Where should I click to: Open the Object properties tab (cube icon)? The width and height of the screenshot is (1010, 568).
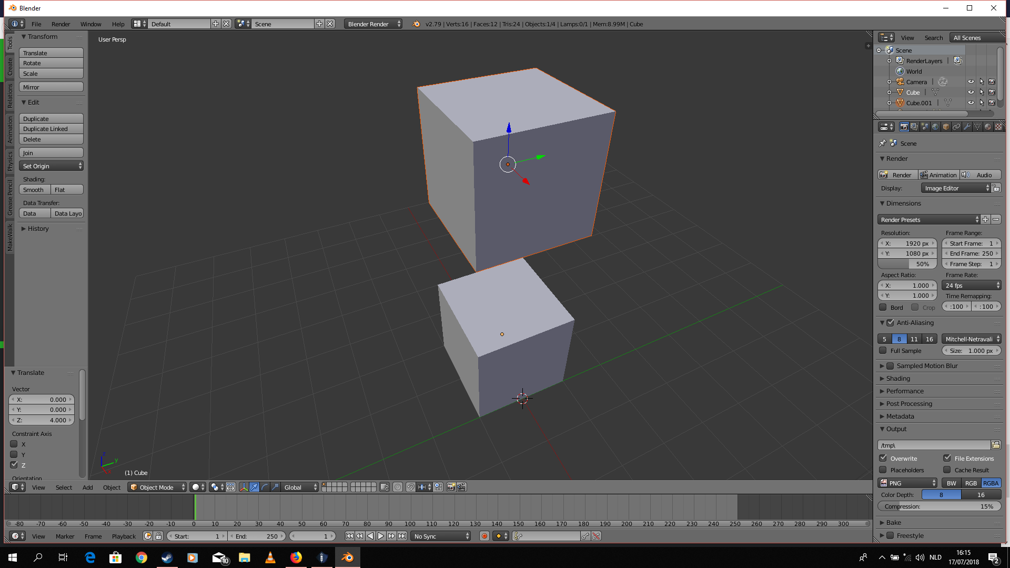click(x=946, y=127)
